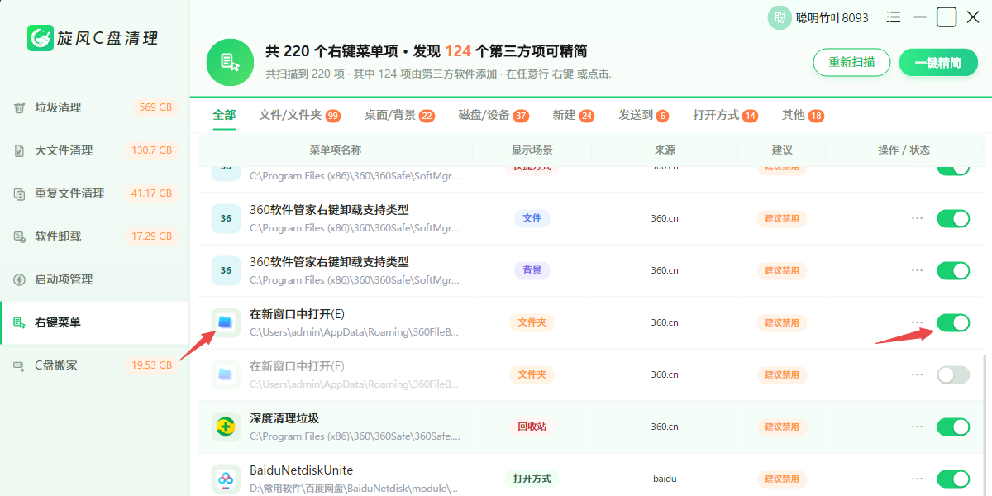Show the 打开方式 tab
This screenshot has height=496, width=992.
click(x=725, y=115)
